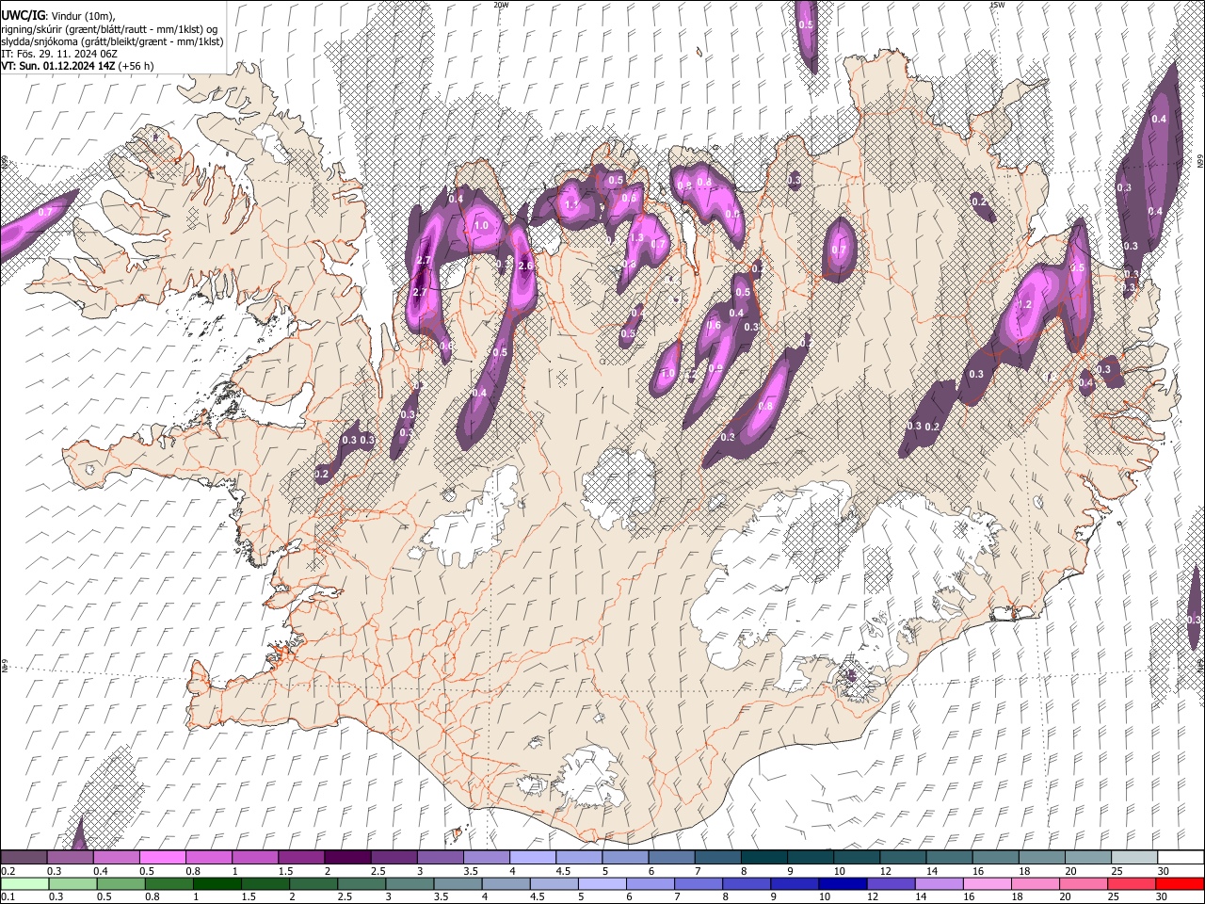Image resolution: width=1205 pixels, height=904 pixels.
Task: Click the "1.3" snowfall value on the map
Action: [636, 238]
